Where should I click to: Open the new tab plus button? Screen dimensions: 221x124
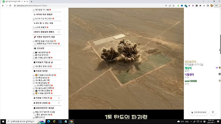(x=31, y=2)
